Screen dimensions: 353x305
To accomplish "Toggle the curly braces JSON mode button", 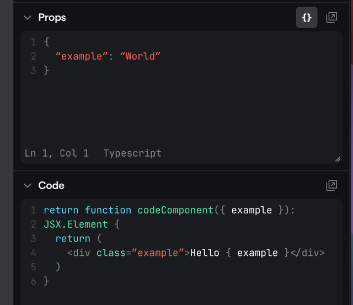I will (307, 18).
